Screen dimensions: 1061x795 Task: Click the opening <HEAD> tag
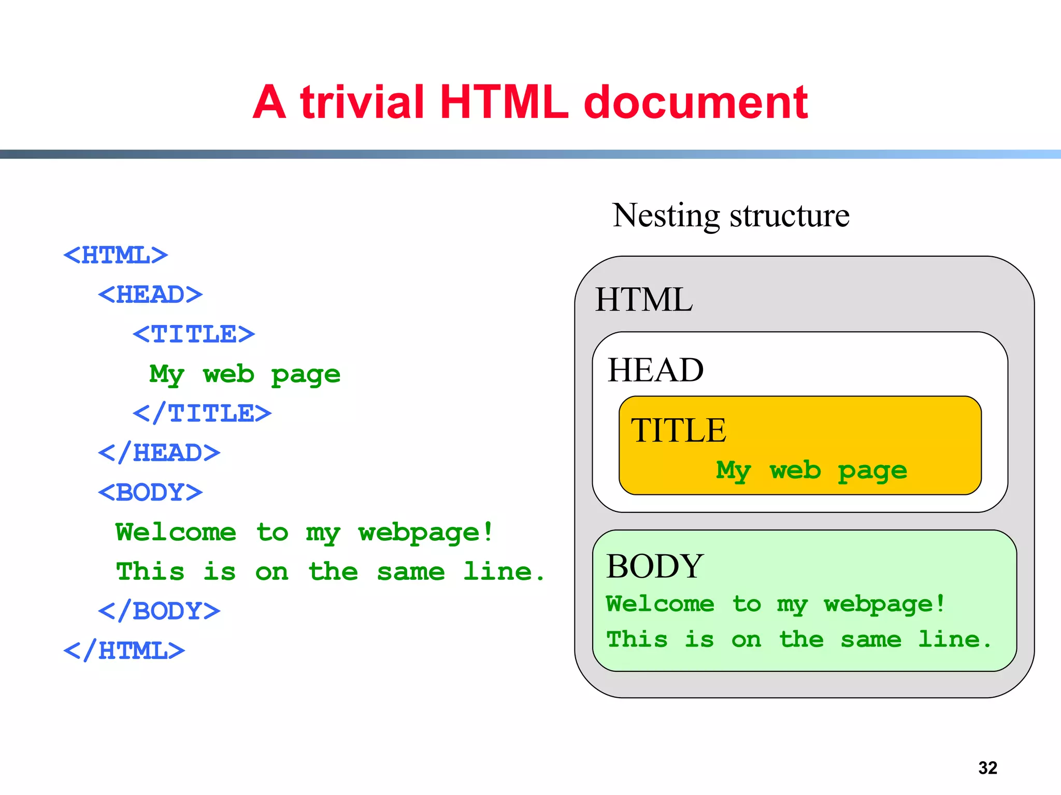150,295
